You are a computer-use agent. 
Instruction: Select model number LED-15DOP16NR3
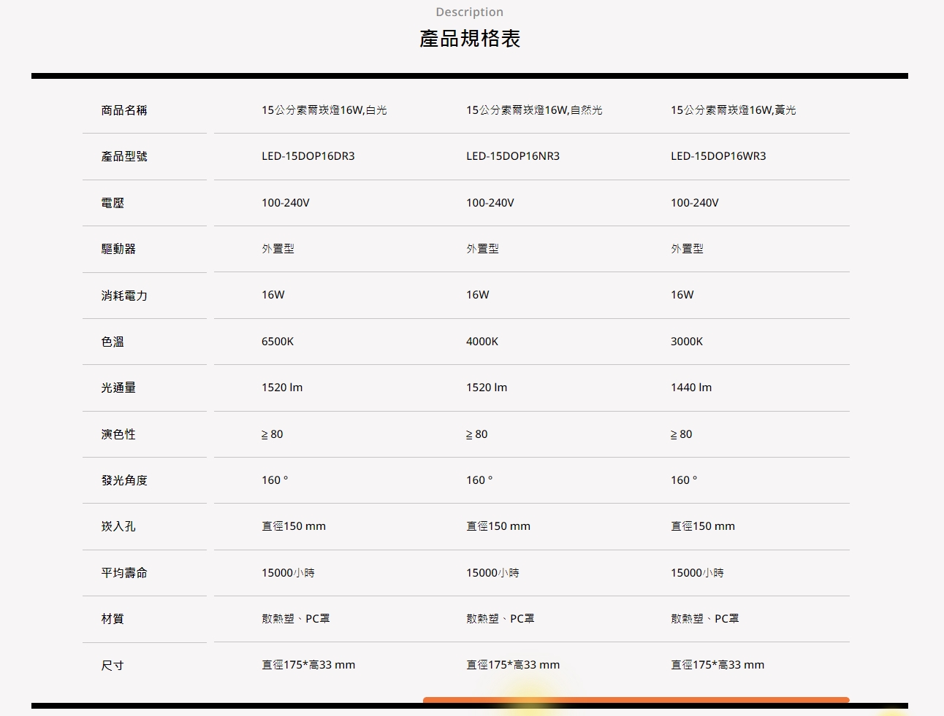click(513, 156)
